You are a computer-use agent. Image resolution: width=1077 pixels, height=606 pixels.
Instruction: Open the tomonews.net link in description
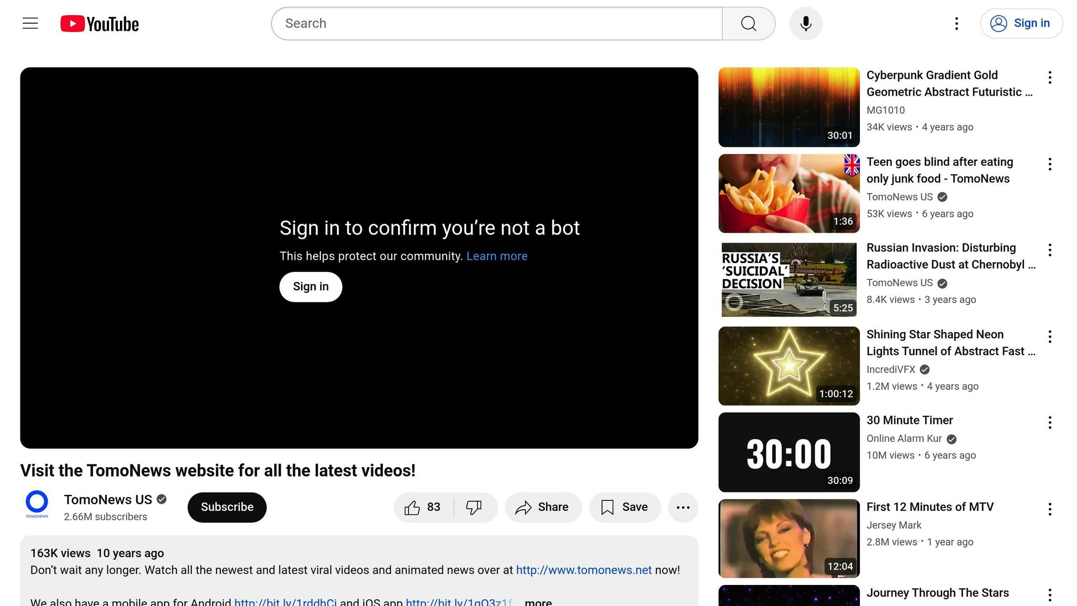pos(583,570)
